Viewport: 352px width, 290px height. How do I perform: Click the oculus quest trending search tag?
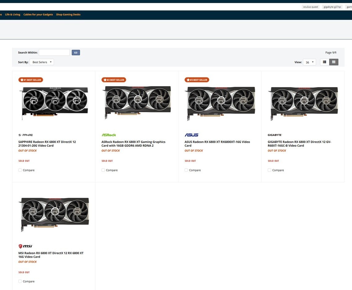pyautogui.click(x=310, y=7)
